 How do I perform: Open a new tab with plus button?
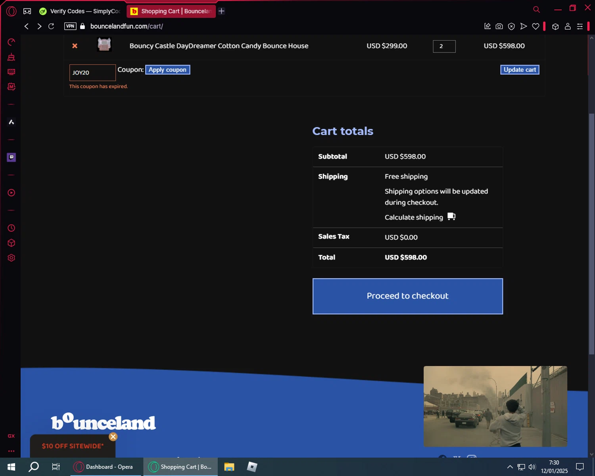(x=222, y=11)
